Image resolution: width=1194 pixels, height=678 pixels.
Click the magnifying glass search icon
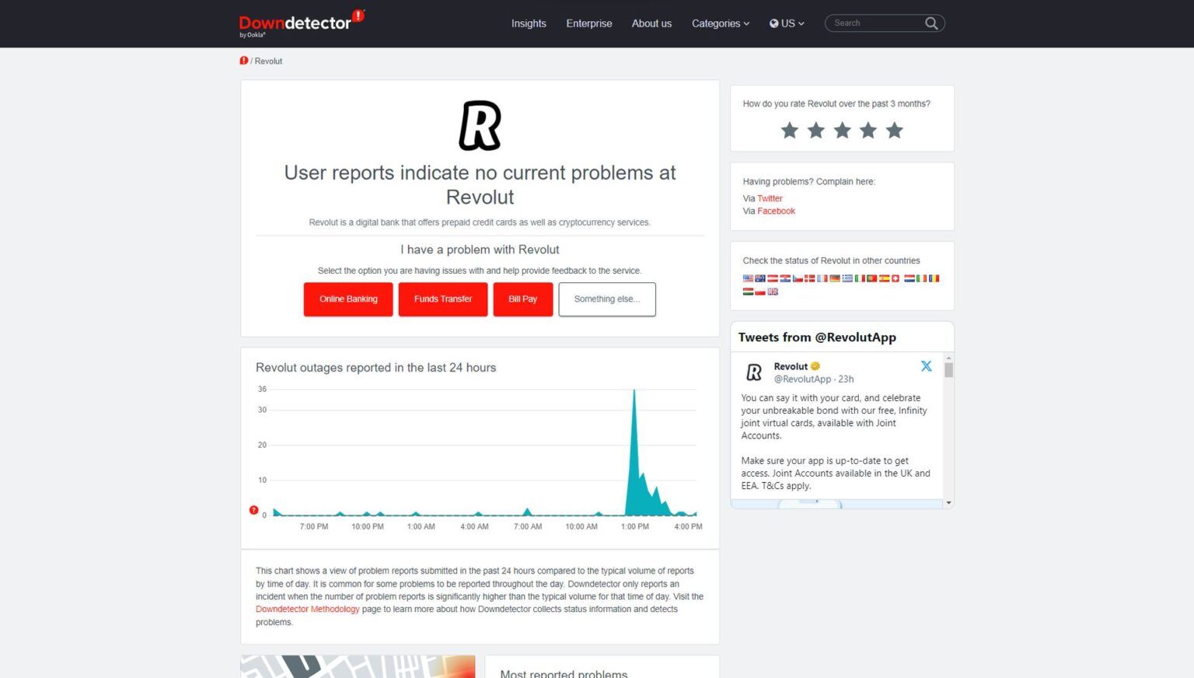(x=930, y=23)
